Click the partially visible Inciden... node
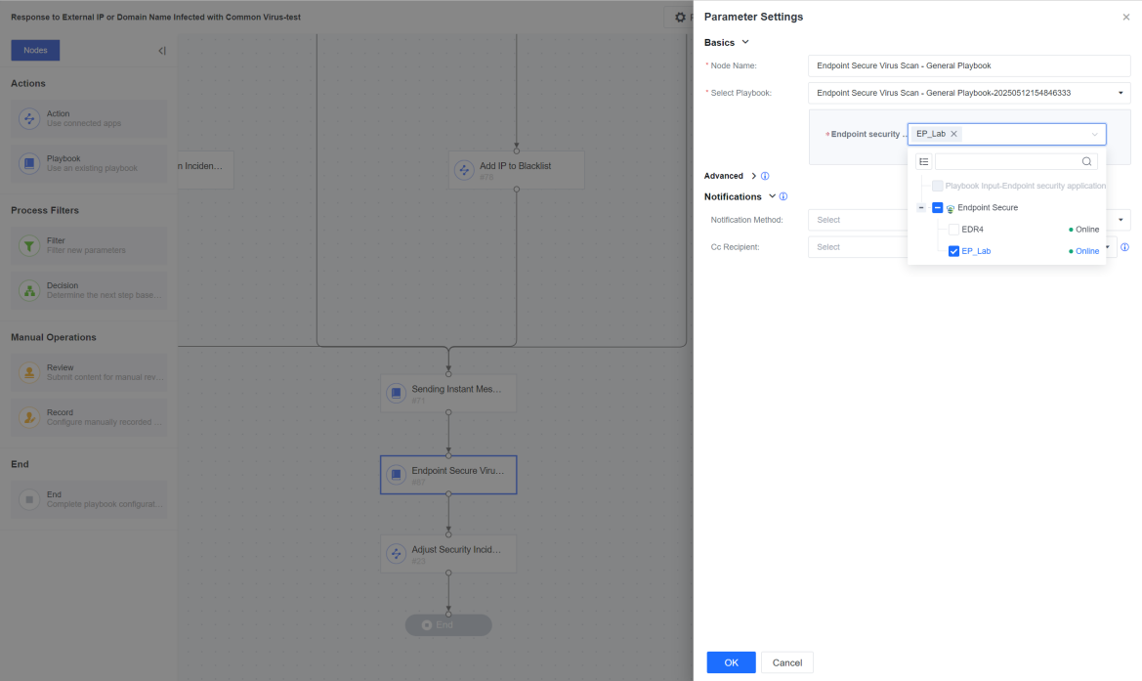 pyautogui.click(x=205, y=170)
